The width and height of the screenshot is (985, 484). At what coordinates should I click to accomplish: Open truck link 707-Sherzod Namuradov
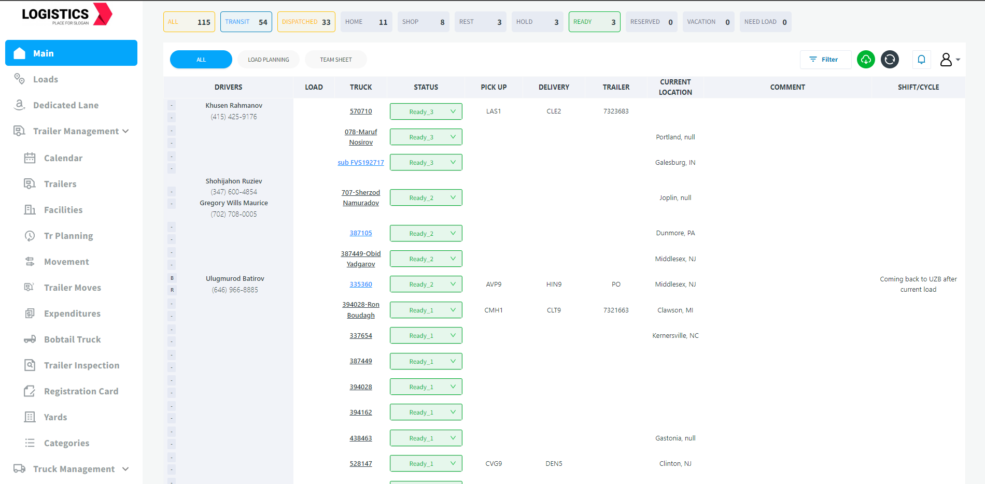coord(361,197)
